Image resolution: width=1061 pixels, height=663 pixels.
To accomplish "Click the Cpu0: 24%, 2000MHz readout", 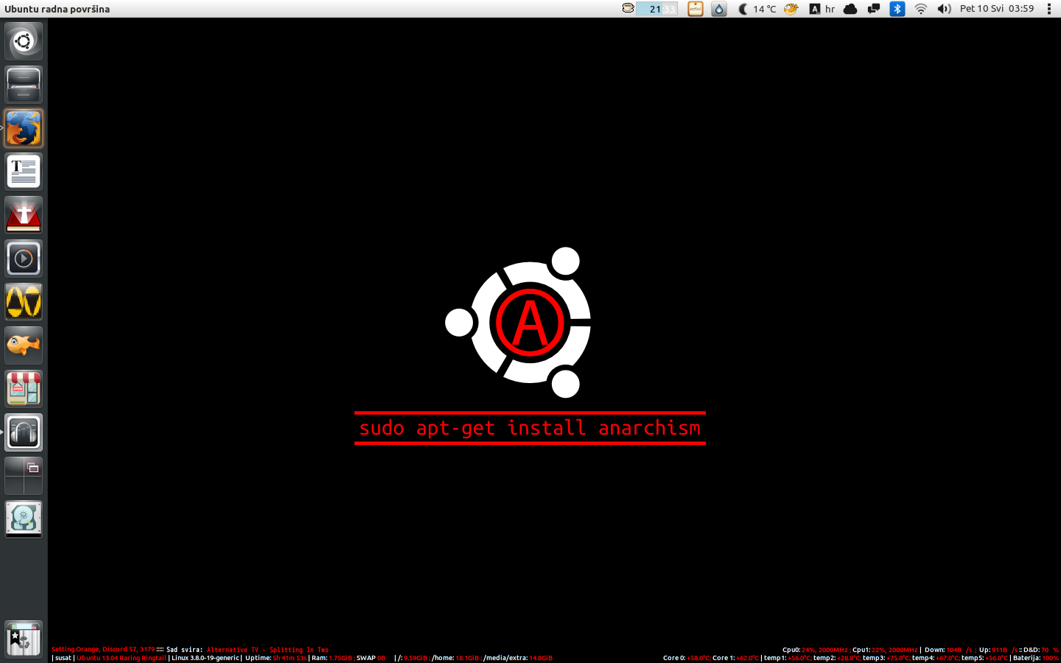I will (x=815, y=650).
